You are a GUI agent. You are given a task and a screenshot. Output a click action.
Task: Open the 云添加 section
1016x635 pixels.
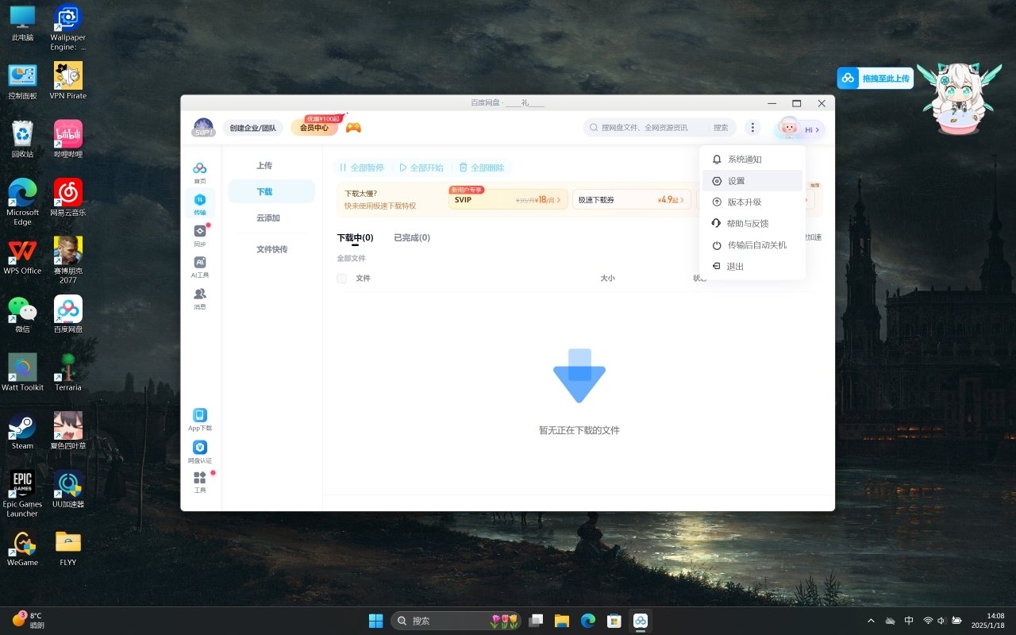coord(271,218)
